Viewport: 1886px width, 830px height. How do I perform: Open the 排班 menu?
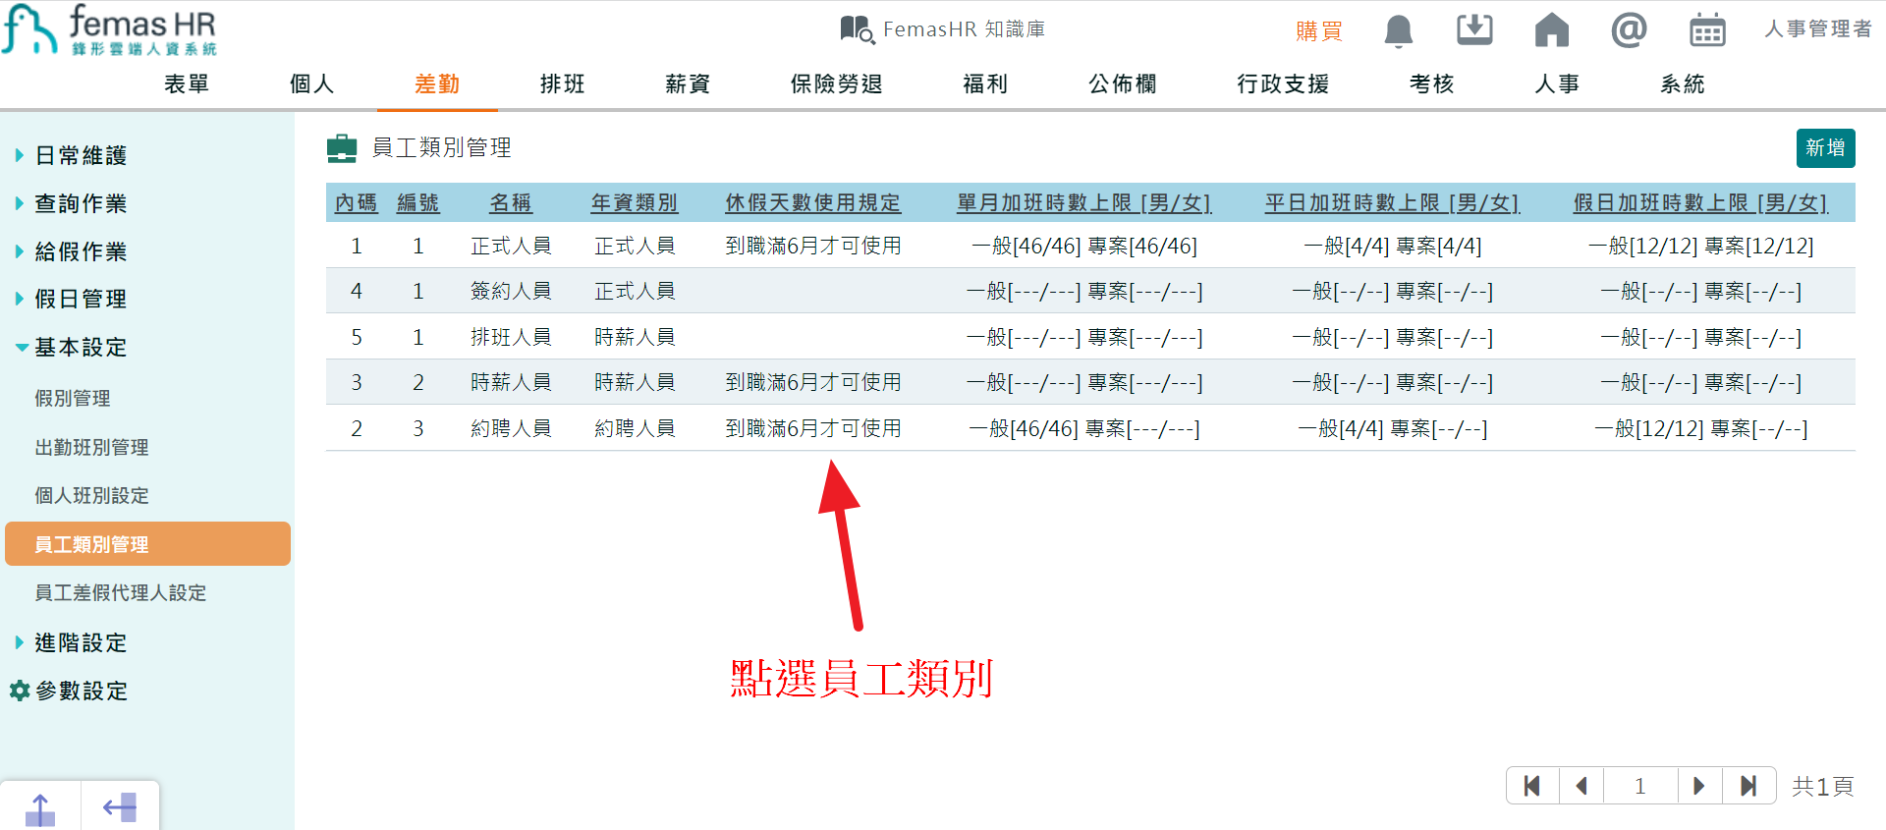pos(563,84)
